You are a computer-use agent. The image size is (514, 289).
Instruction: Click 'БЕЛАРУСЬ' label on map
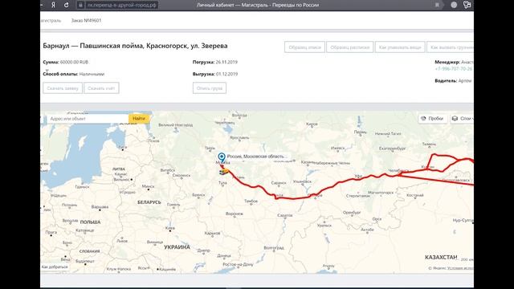pos(149,202)
